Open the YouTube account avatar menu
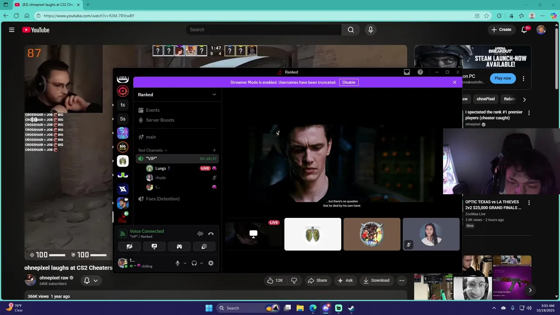 tap(541, 30)
